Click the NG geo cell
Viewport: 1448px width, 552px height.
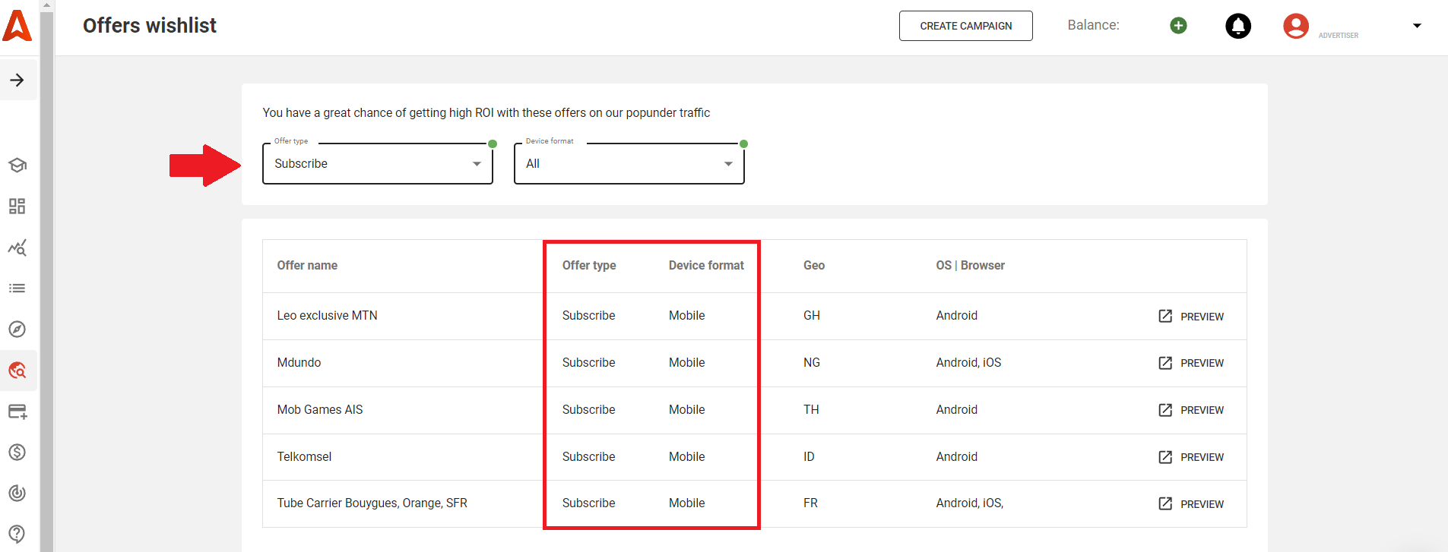point(812,363)
